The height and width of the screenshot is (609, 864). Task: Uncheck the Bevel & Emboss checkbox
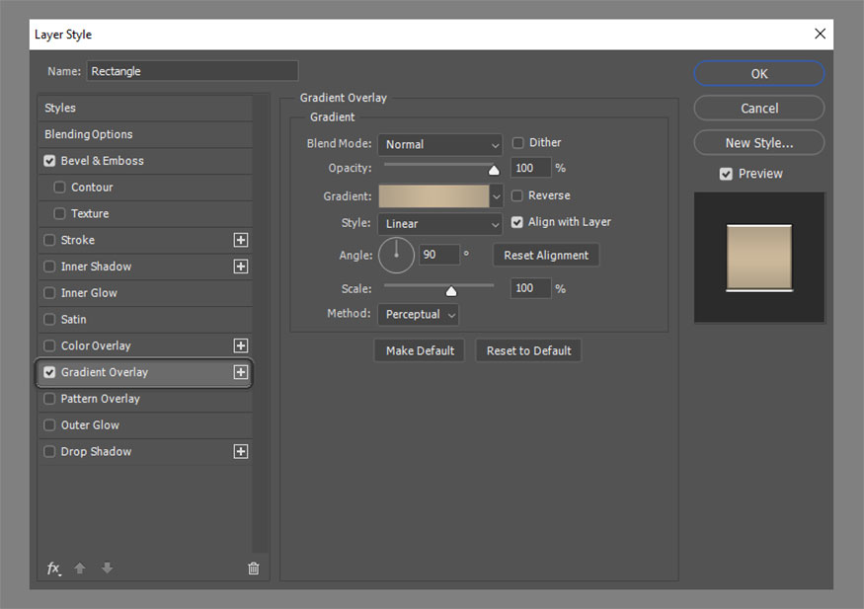[49, 161]
